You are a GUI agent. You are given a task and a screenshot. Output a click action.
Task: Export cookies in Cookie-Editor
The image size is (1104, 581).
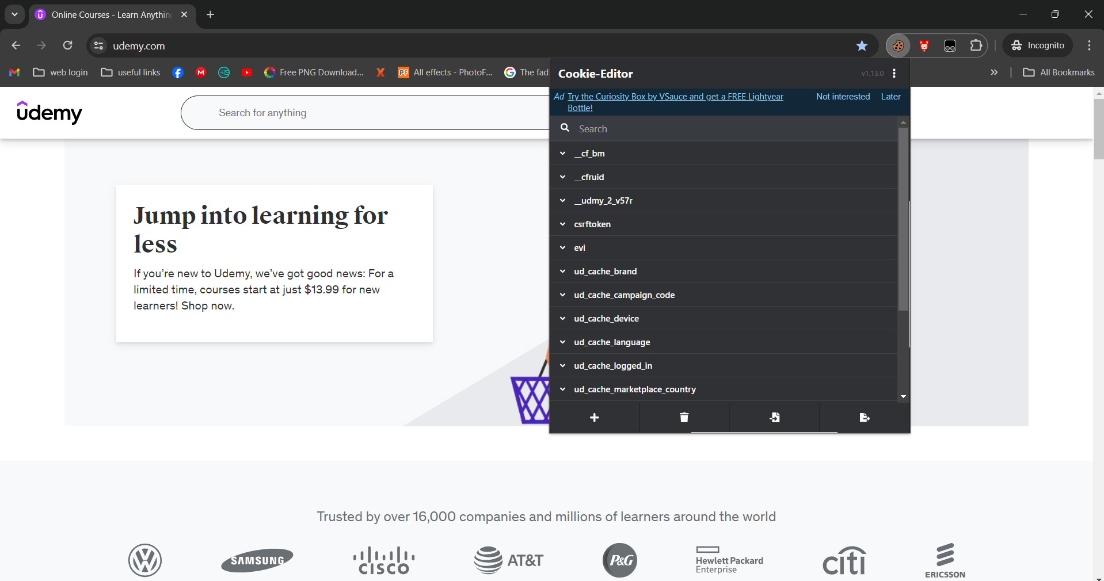pyautogui.click(x=865, y=418)
